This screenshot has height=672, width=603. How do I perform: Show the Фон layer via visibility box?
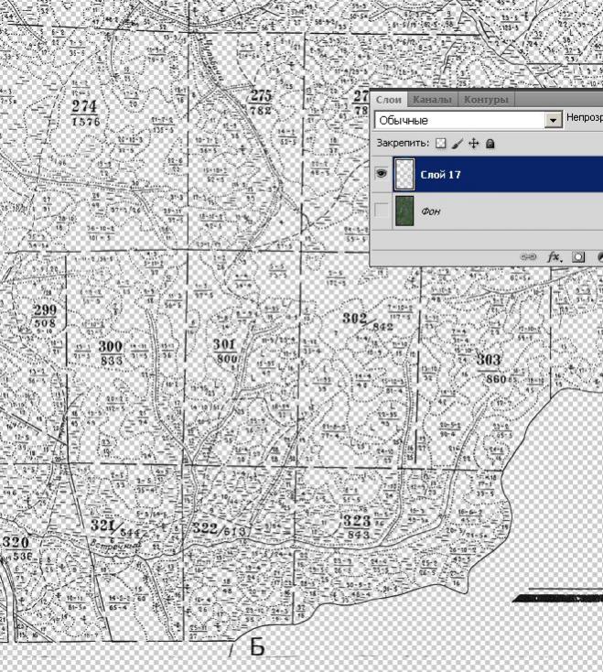[382, 211]
